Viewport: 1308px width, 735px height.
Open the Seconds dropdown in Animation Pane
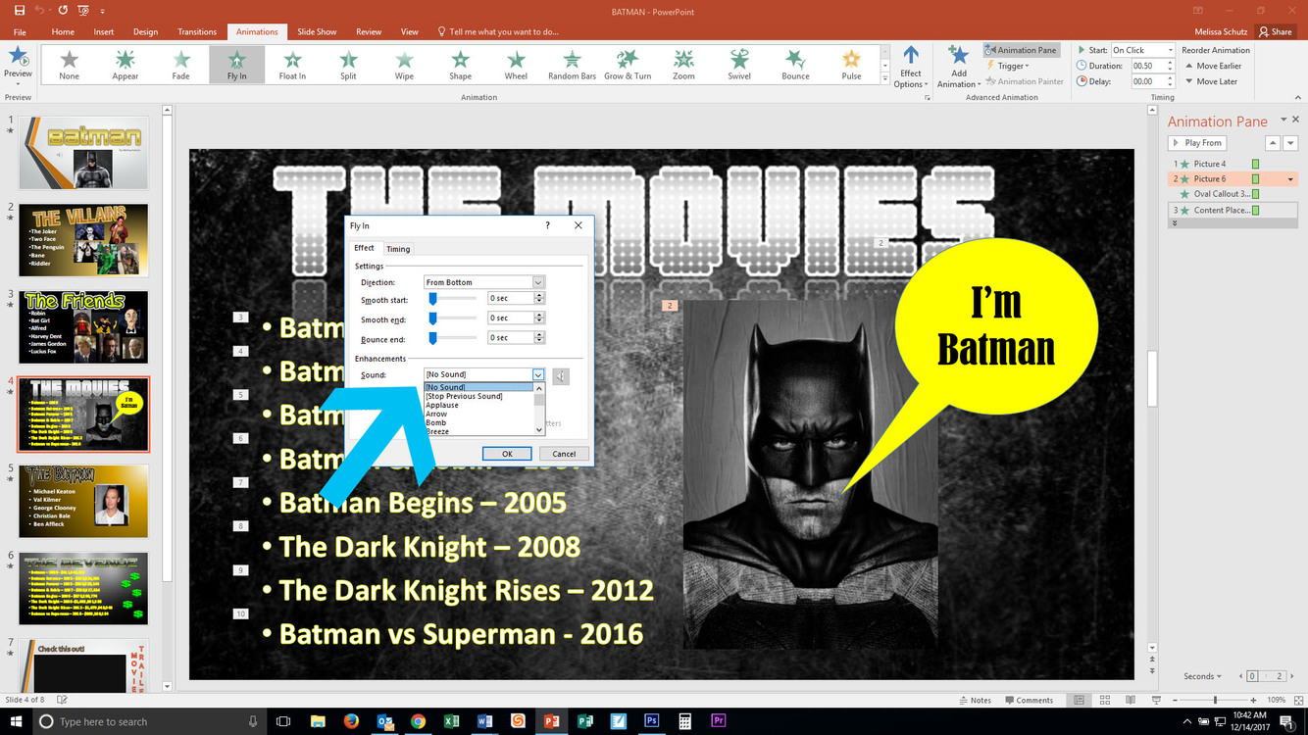pyautogui.click(x=1202, y=676)
